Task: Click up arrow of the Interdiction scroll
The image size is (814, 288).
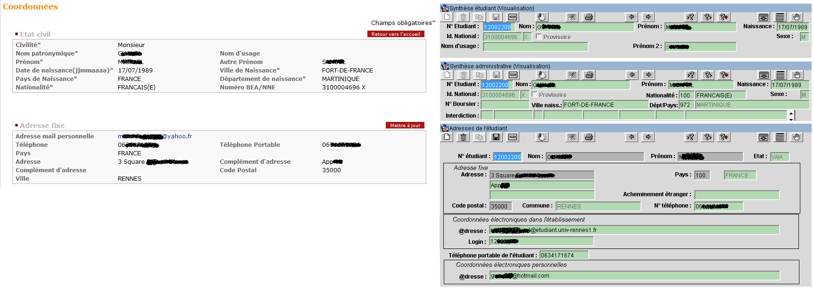Action: (x=791, y=112)
